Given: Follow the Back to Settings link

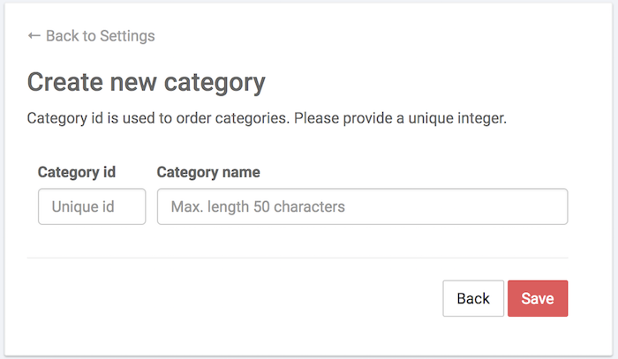Looking at the screenshot, I should 91,36.
